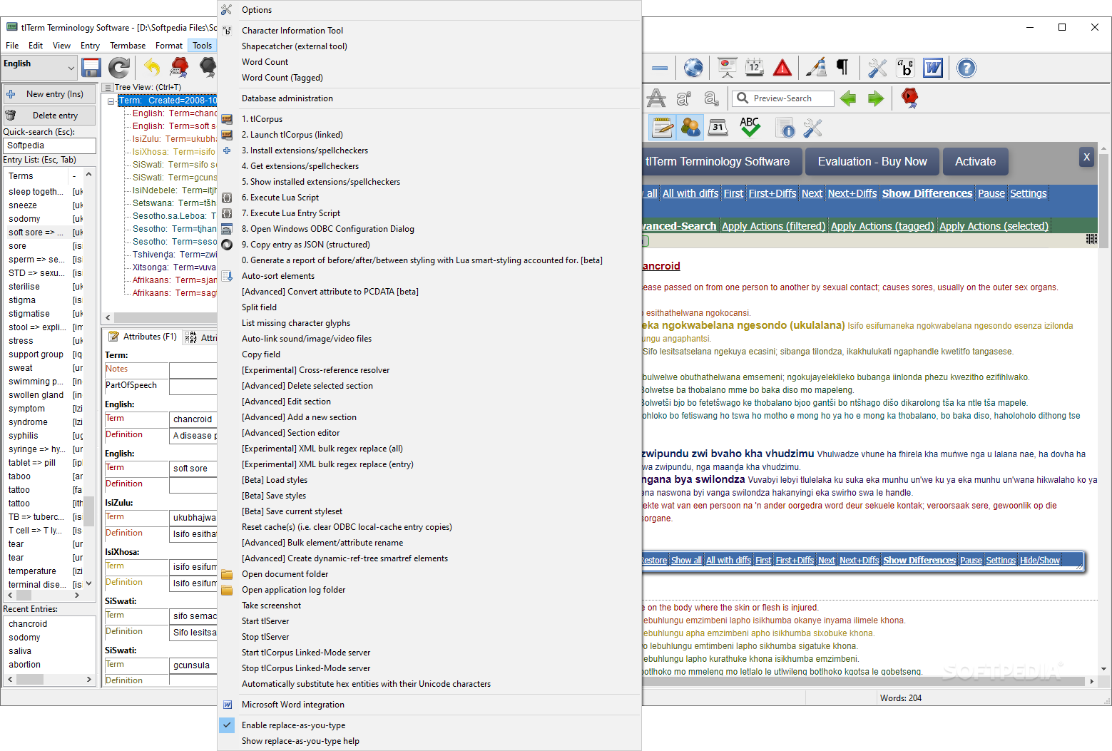Choose Execute Lua Script menu item

(429, 198)
